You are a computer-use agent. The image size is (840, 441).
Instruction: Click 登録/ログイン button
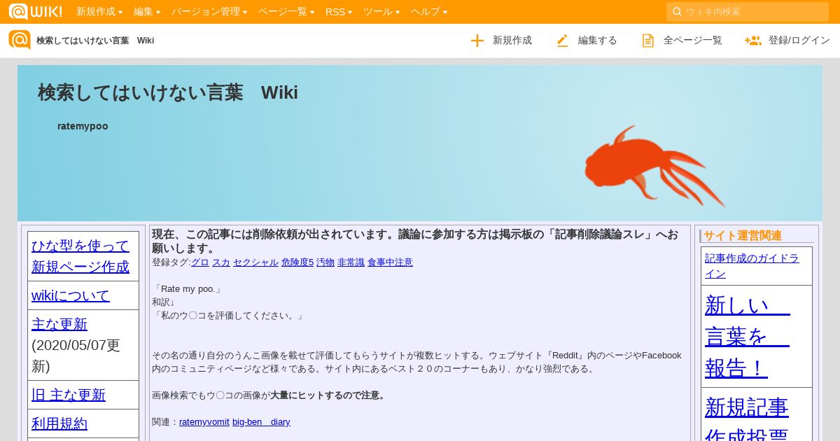799,41
